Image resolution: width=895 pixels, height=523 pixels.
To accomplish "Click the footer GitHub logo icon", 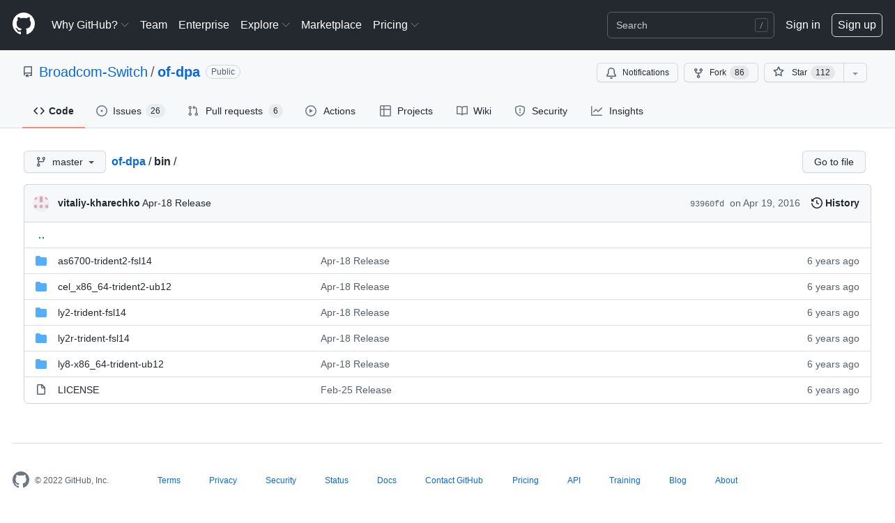I will [21, 480].
